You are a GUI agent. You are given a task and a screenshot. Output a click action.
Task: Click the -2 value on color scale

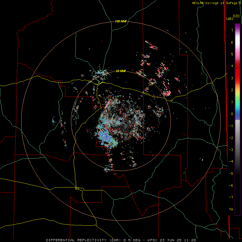point(231,138)
